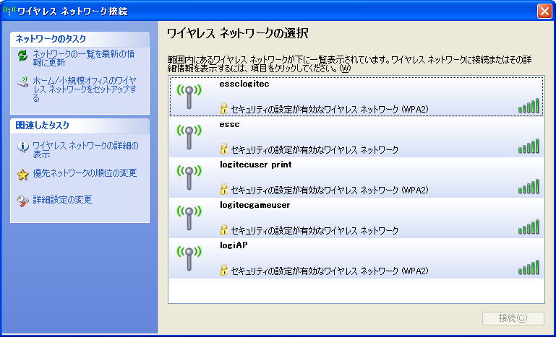Click the wireless icon in title bar
556x337 pixels.
9,11
